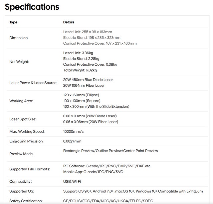Click the Conical Protective Cover dimensions line
Screen dimensions: 213x204
[x=100, y=43]
